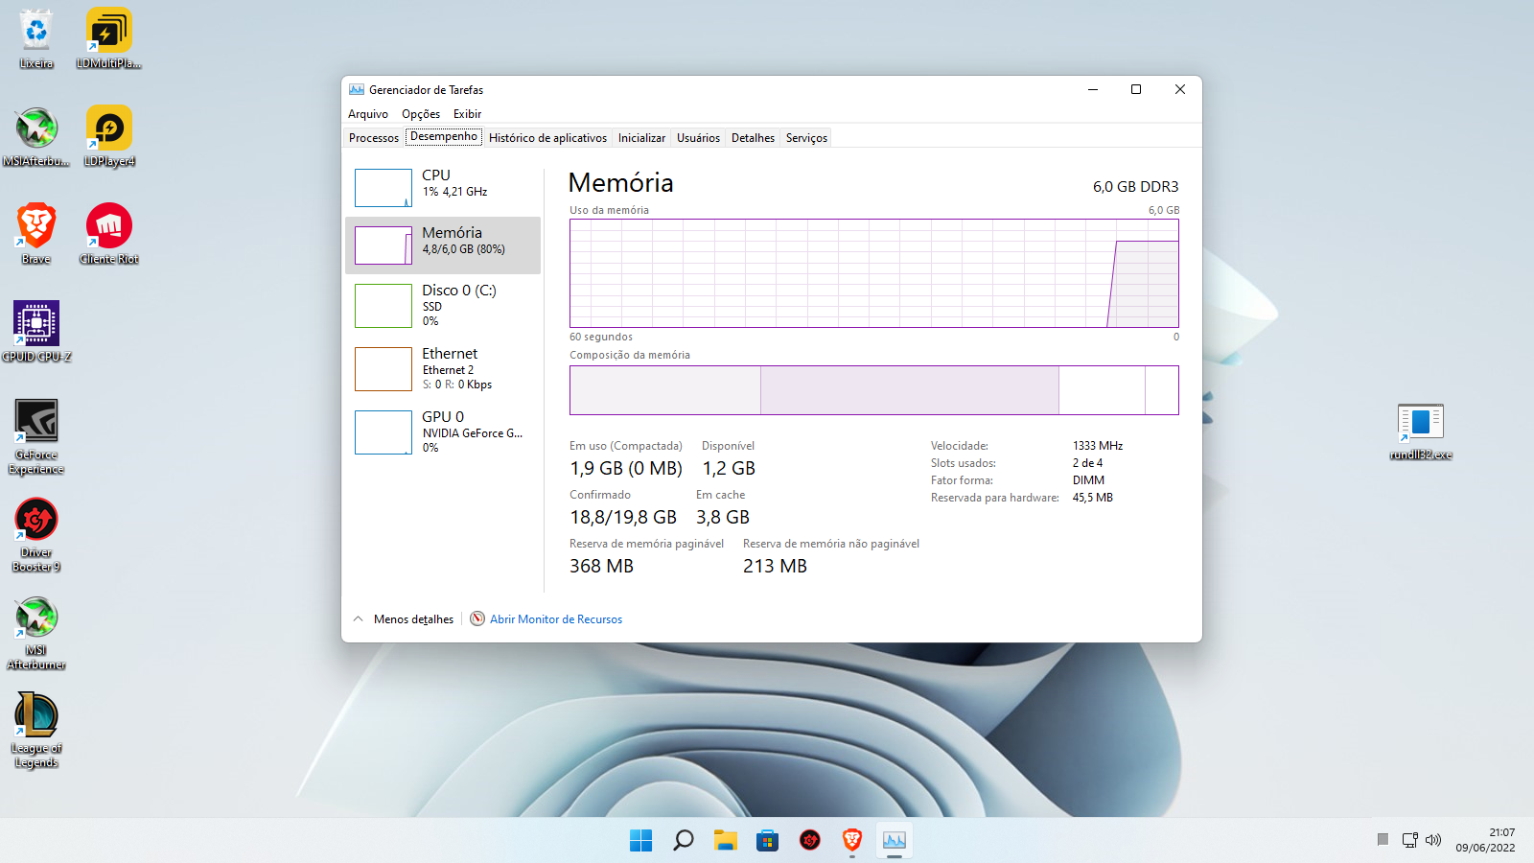Open the Inicializar tab
1534x863 pixels.
tap(641, 138)
